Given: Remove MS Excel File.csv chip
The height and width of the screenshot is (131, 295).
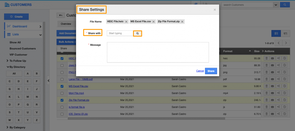Looking at the screenshot, I should pos(153,22).
